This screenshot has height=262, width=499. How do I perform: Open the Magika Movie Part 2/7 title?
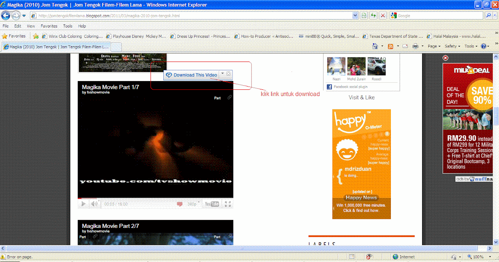[110, 226]
